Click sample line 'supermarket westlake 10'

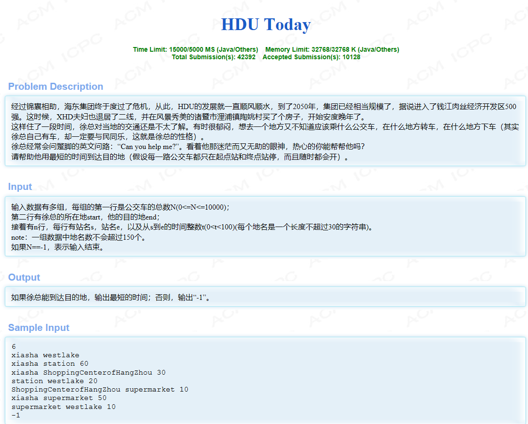tap(64, 407)
